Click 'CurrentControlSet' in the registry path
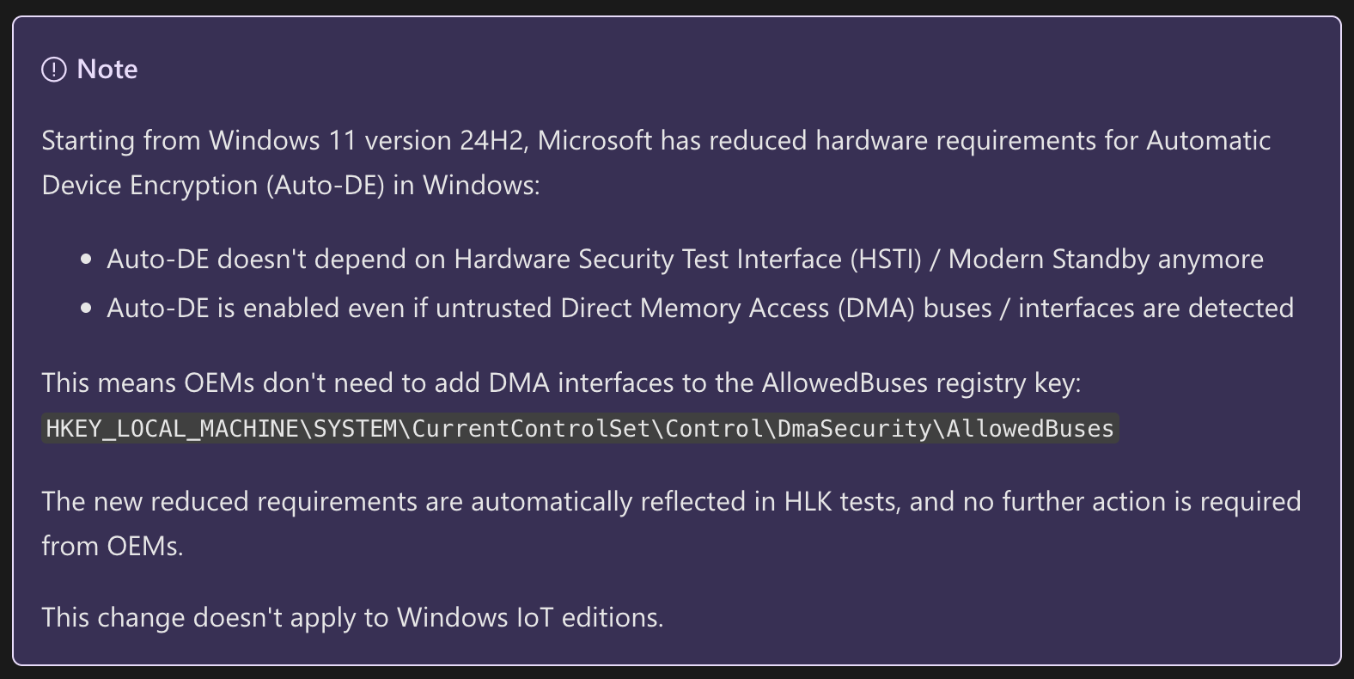 (531, 428)
